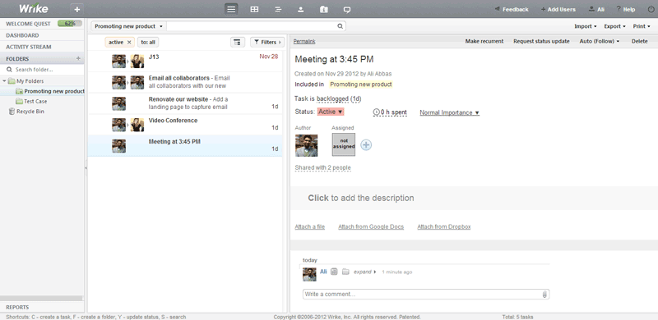This screenshot has height=320, width=658.
Task: Click the 'Promoting new product' yellow folder tag
Action: [361, 85]
